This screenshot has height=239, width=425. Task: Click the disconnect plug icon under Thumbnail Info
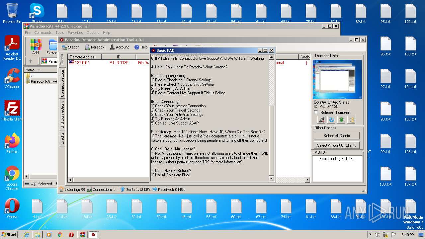click(321, 120)
